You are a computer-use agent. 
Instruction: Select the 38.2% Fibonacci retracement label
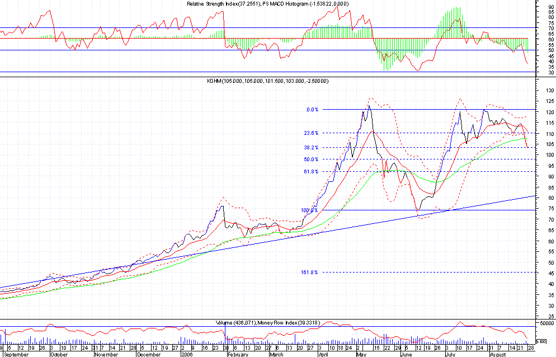[310, 148]
